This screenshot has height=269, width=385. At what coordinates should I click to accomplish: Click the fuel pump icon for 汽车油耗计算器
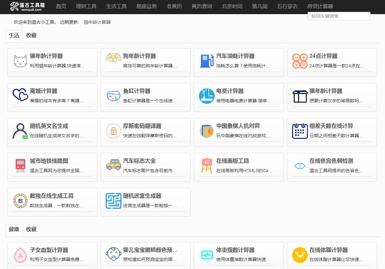pos(207,61)
